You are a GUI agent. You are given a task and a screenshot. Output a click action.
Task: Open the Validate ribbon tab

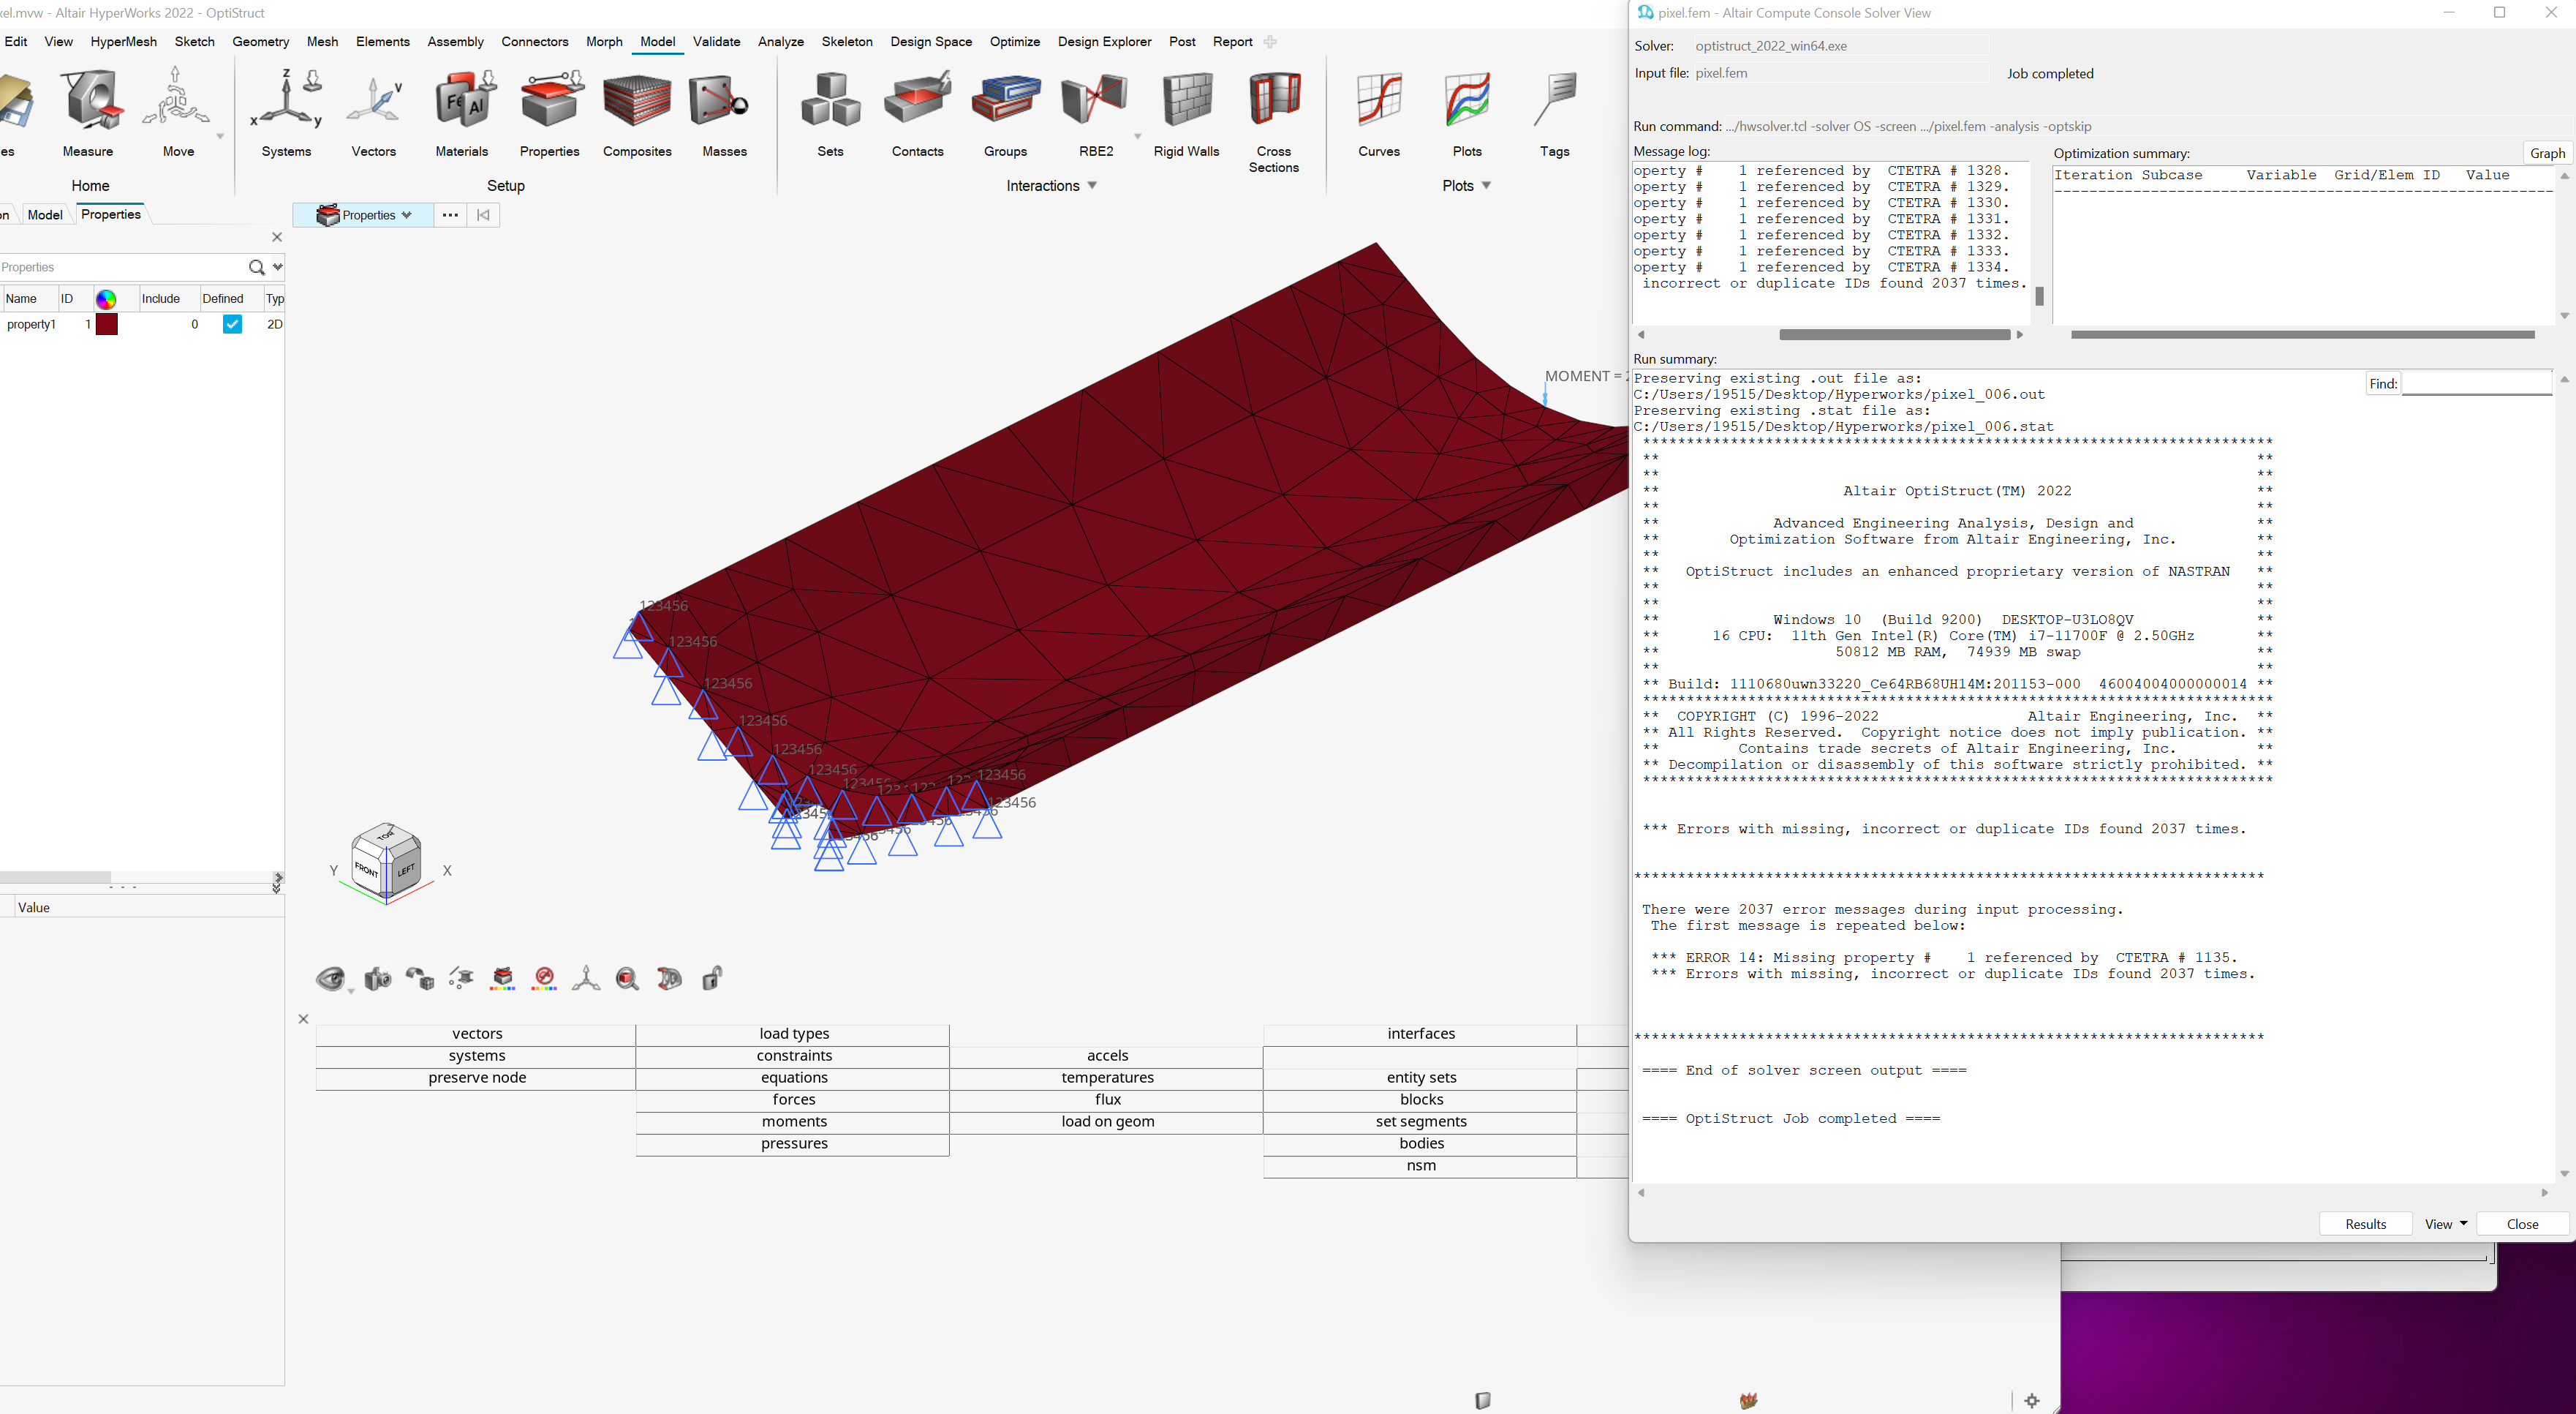click(x=716, y=42)
